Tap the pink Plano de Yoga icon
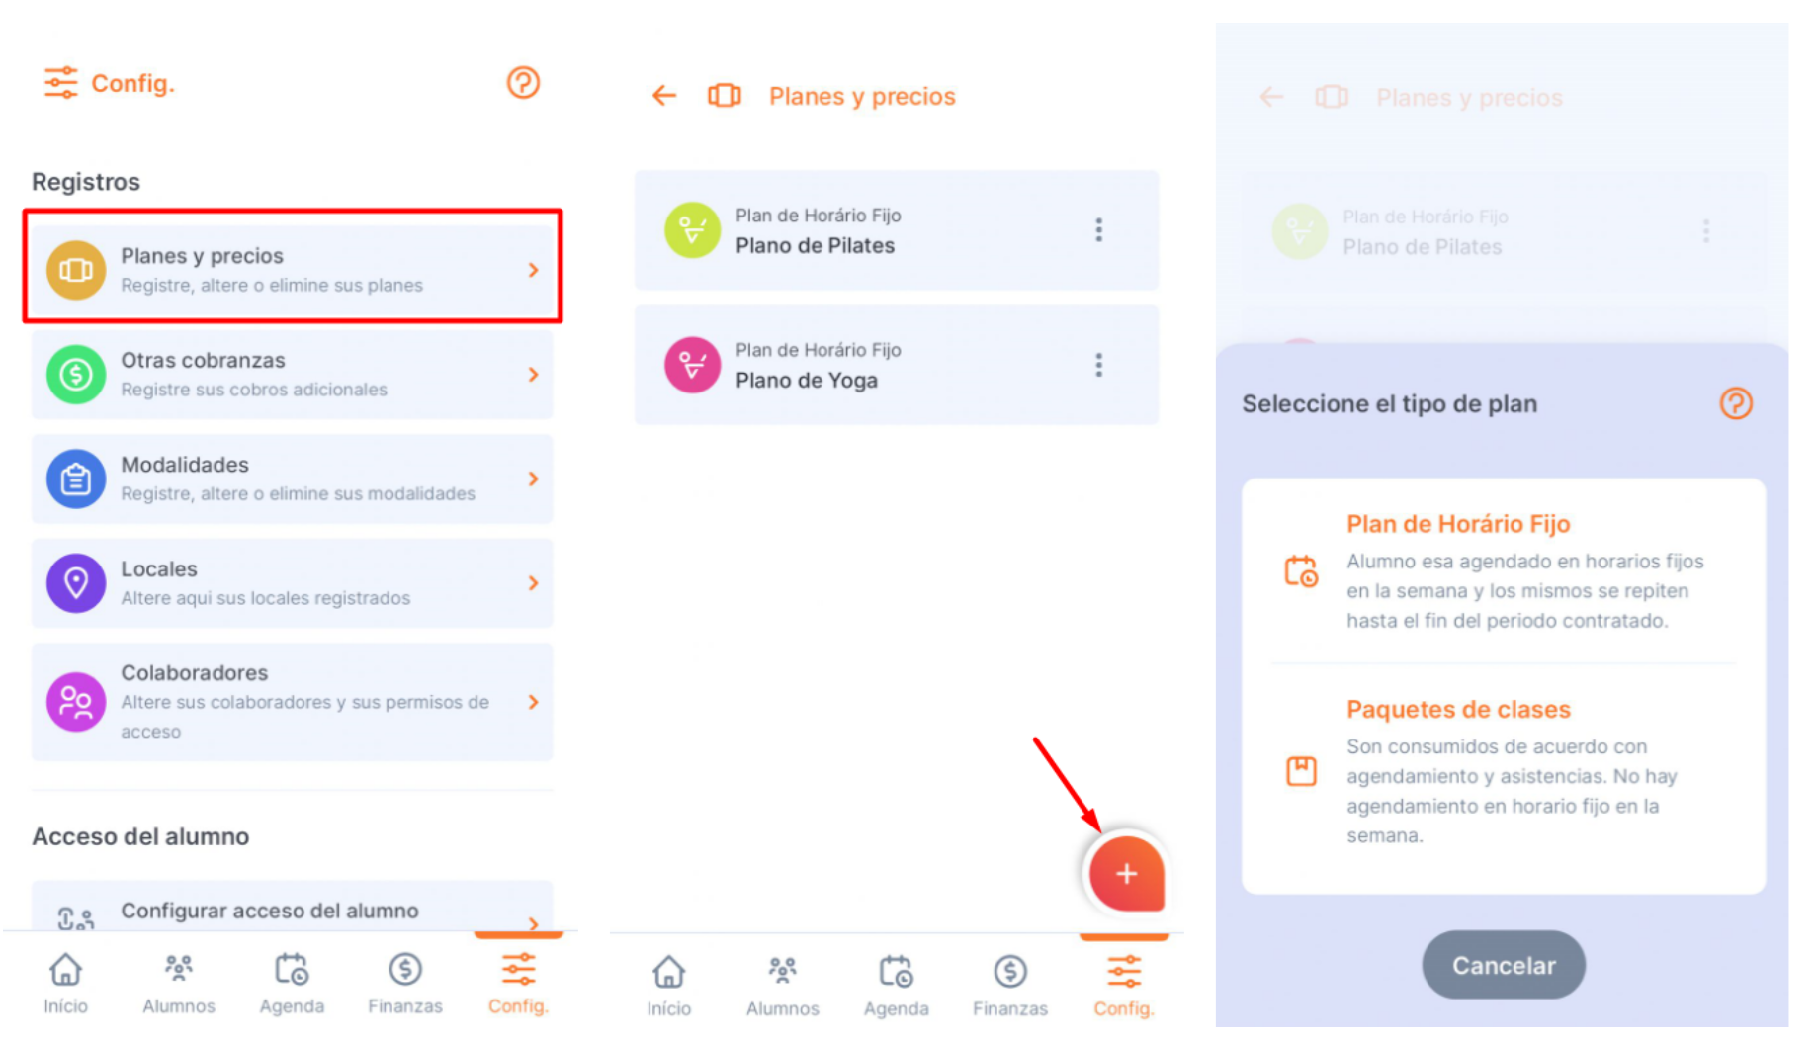Screen dimensions: 1817x1044 (692, 366)
